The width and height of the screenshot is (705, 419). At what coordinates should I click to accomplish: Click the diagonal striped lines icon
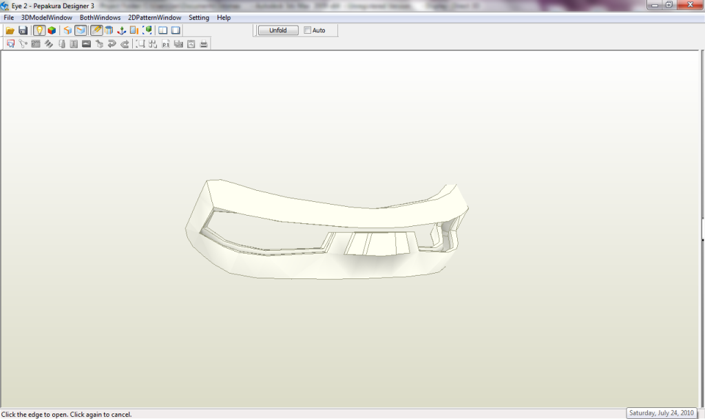coord(49,44)
